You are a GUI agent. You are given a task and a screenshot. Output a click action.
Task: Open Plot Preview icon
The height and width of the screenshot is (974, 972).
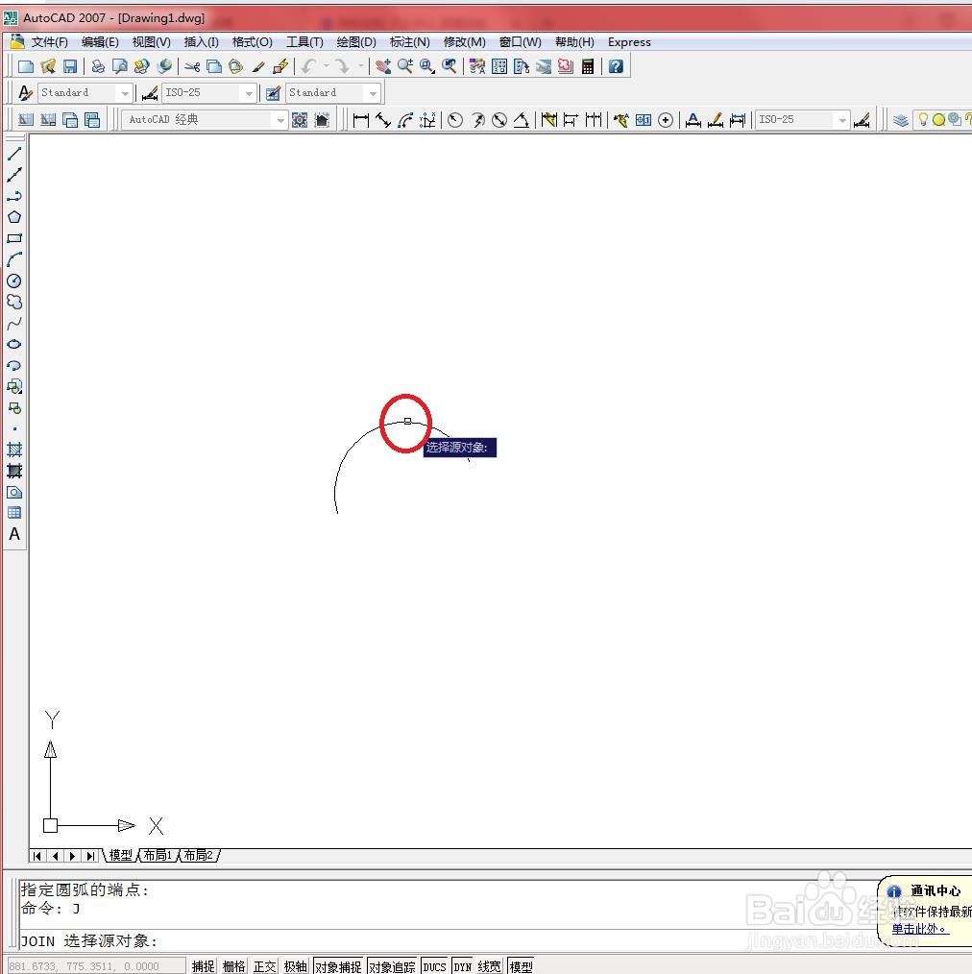[119, 66]
